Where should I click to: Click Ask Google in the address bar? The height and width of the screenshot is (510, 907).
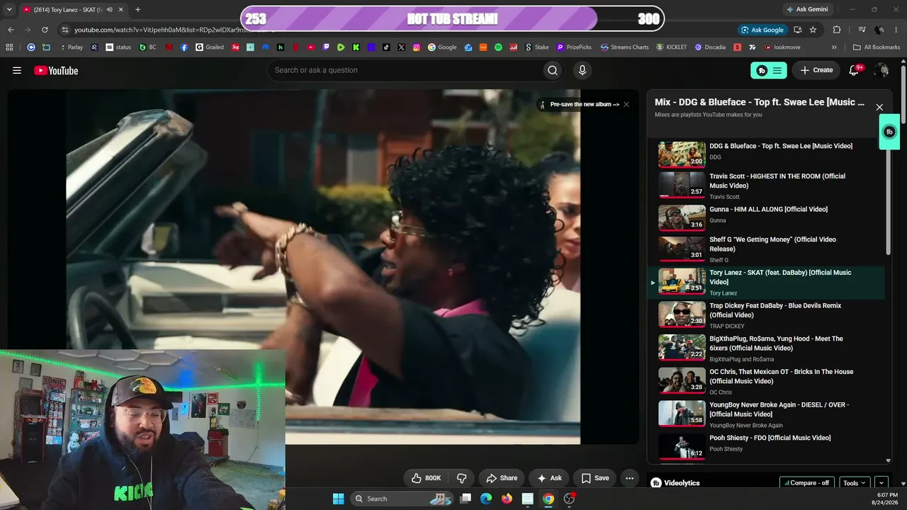(762, 30)
